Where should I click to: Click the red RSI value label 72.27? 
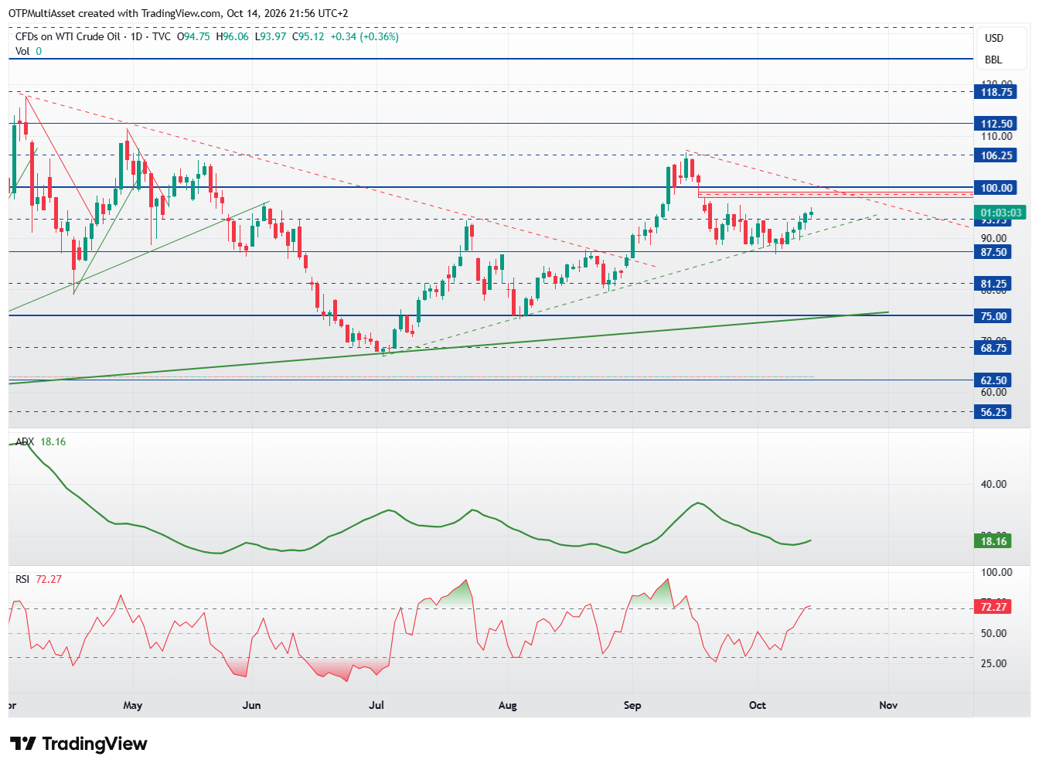click(993, 607)
